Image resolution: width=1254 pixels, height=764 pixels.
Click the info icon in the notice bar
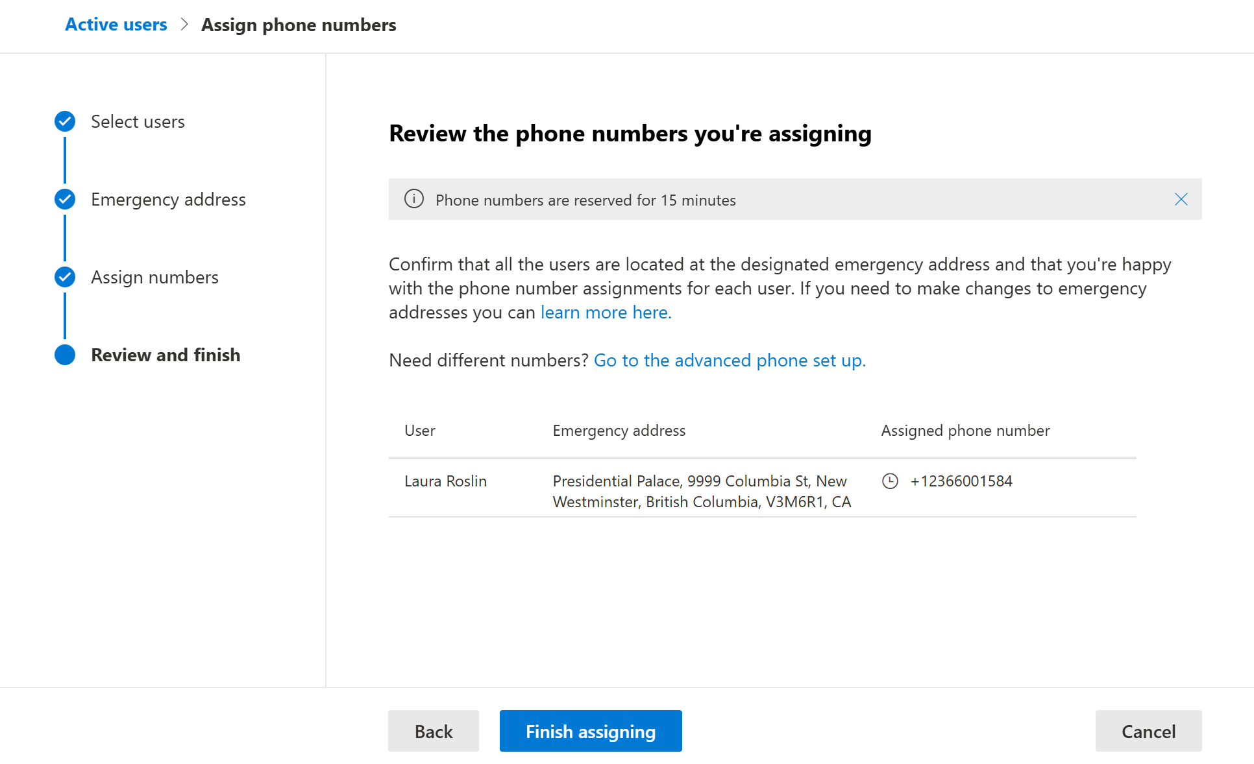(x=414, y=199)
